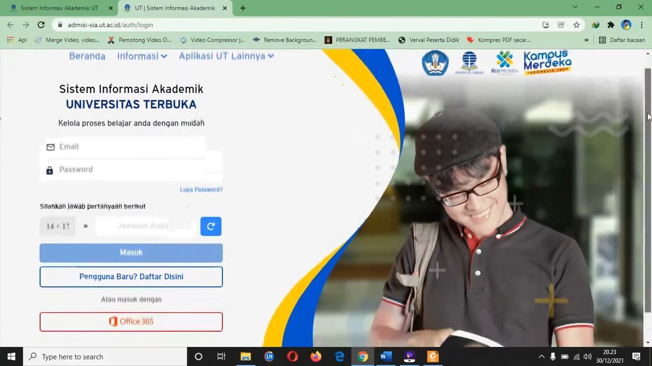Click the Cortana circle icon in taskbar
Viewport: 652px width, 366px height.
[x=199, y=356]
